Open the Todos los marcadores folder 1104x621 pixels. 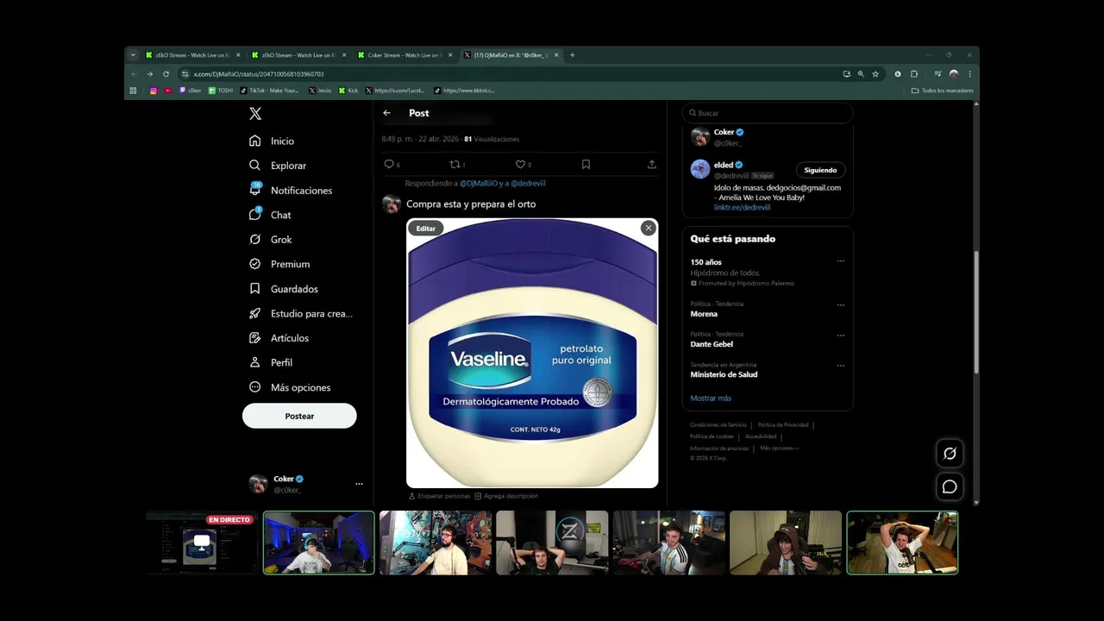click(x=942, y=91)
